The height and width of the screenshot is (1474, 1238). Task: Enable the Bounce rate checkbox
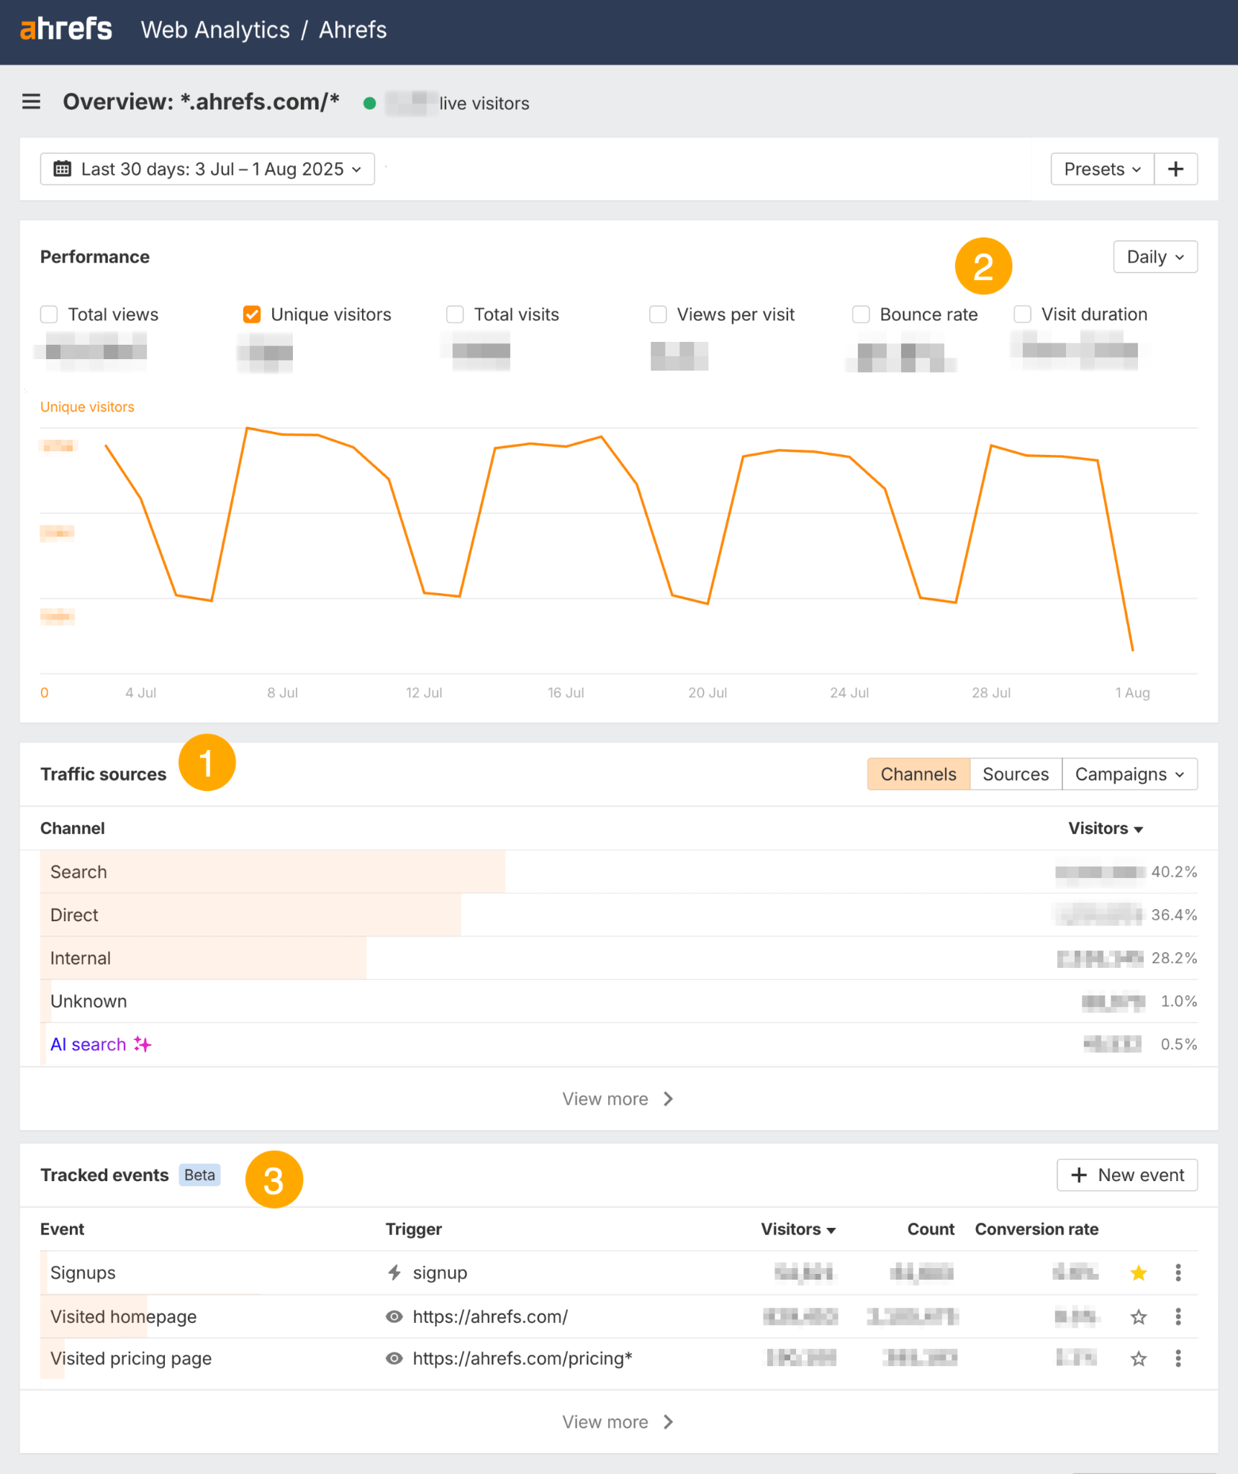861,315
